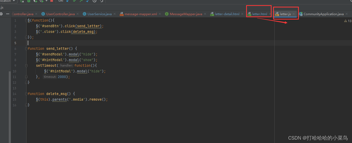Viewport: 352px width, 143px height.
Task: Switch to the letter-detail.html tab
Action: coord(227,14)
